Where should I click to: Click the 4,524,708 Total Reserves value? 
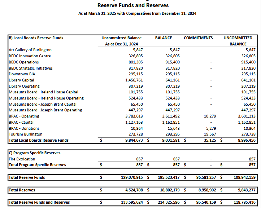pos(134,190)
